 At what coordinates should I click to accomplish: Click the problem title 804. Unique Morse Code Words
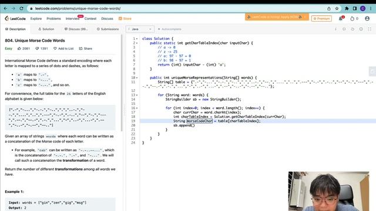pyautogui.click(x=35, y=40)
